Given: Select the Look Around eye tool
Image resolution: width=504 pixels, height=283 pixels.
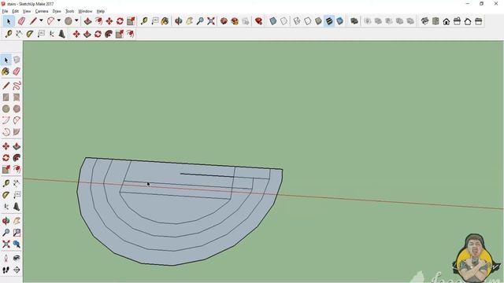Looking at the screenshot, I should 17,259.
